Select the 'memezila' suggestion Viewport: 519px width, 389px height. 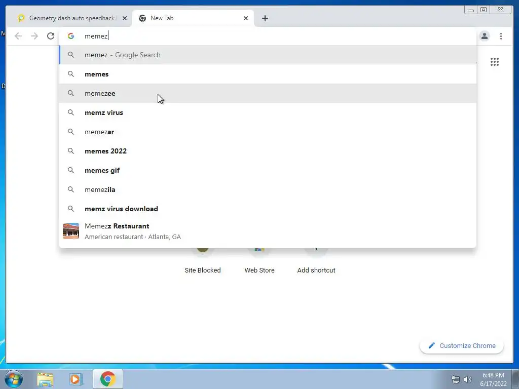[268, 189]
